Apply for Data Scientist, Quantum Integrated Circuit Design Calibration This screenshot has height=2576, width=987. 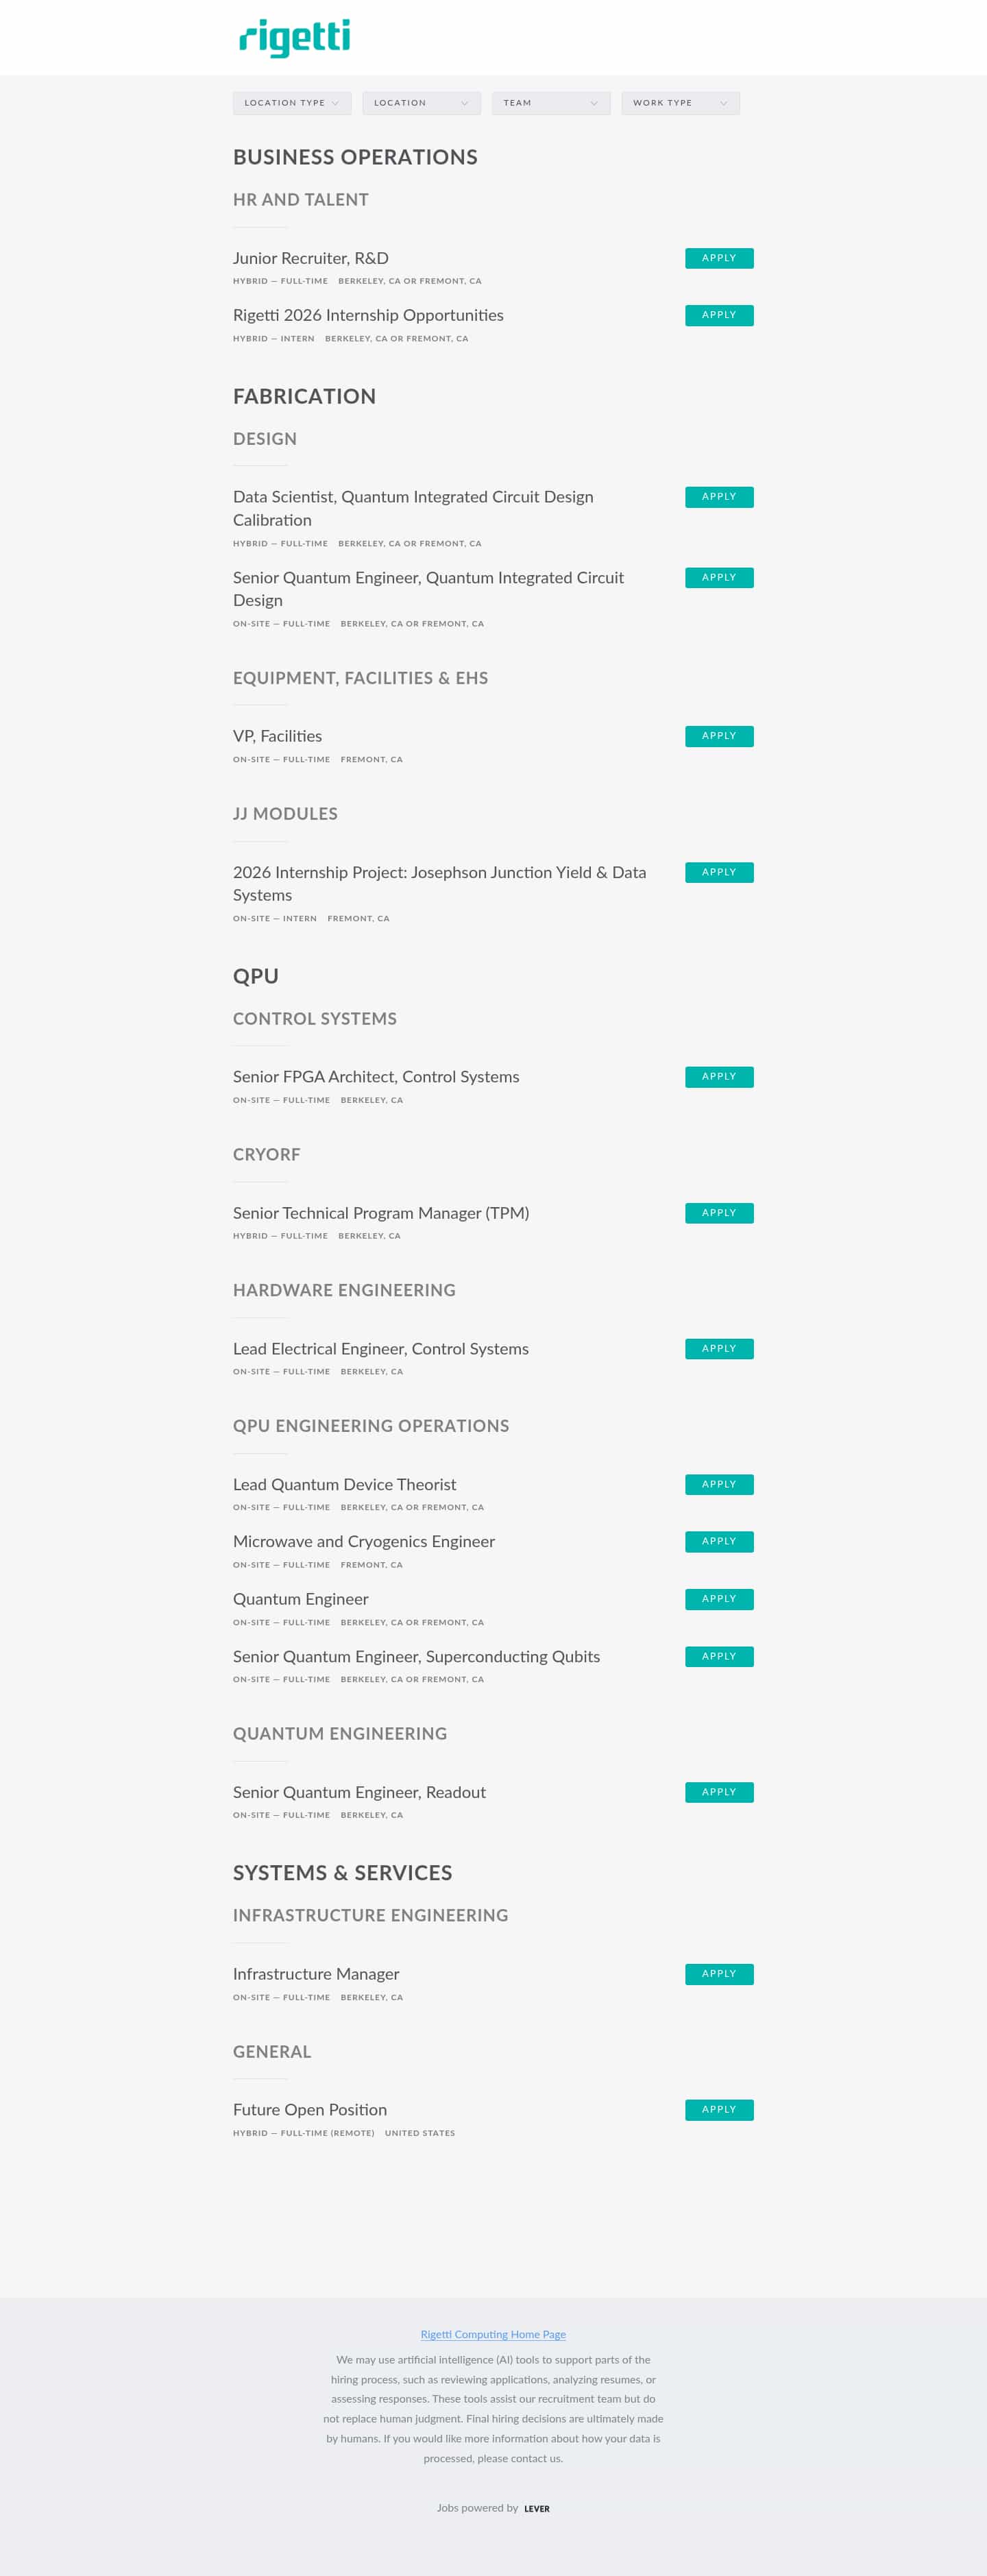[x=718, y=497]
